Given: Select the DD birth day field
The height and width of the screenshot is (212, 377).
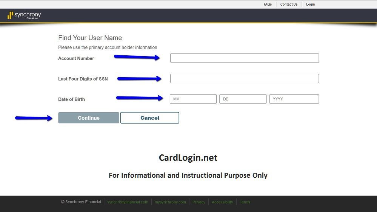Looking at the screenshot, I should [243, 99].
